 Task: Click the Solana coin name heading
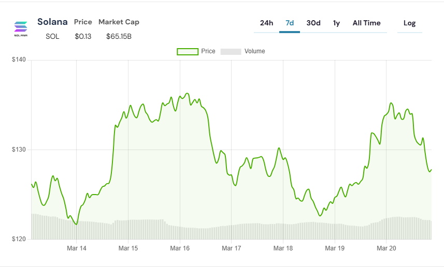click(x=52, y=22)
